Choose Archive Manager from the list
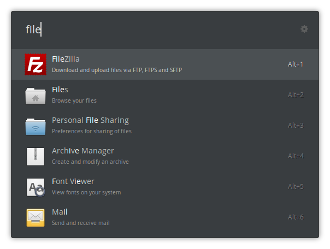 (x=82, y=151)
